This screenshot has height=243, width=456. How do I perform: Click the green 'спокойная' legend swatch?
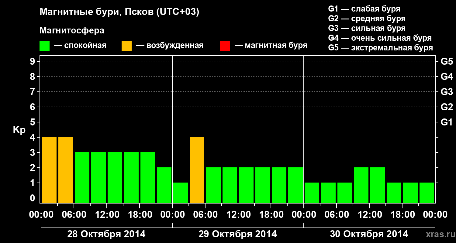pos(45,46)
